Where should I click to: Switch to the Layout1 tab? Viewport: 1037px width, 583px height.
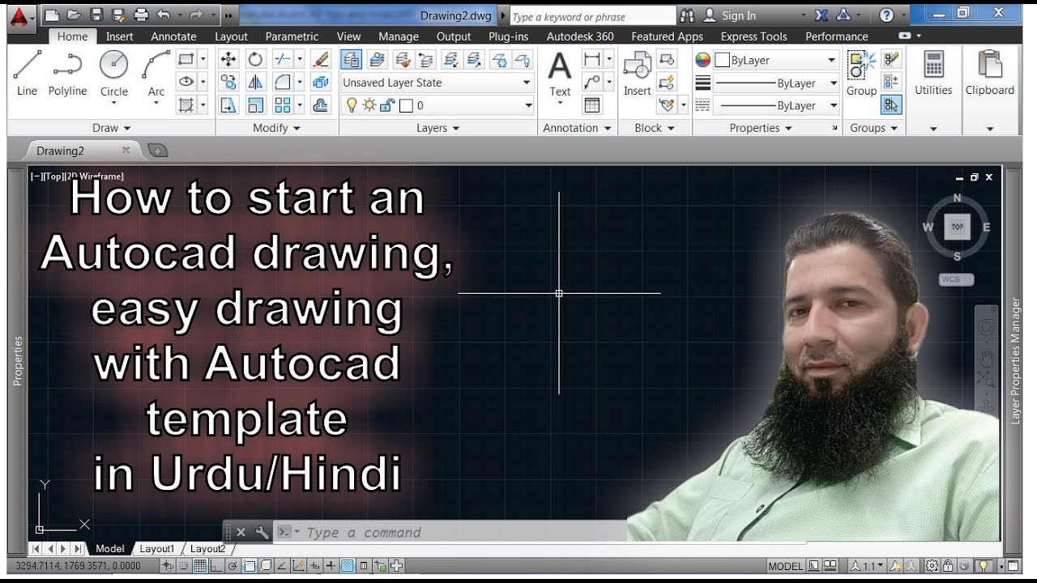pos(157,549)
